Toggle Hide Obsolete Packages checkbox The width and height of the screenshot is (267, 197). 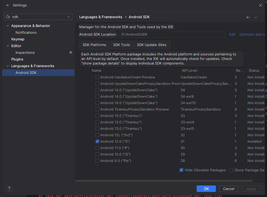[x=181, y=170]
